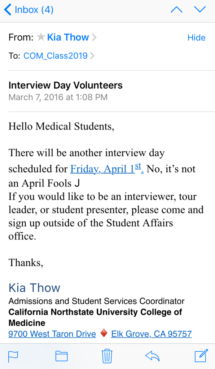Hide the header details

[196, 38]
